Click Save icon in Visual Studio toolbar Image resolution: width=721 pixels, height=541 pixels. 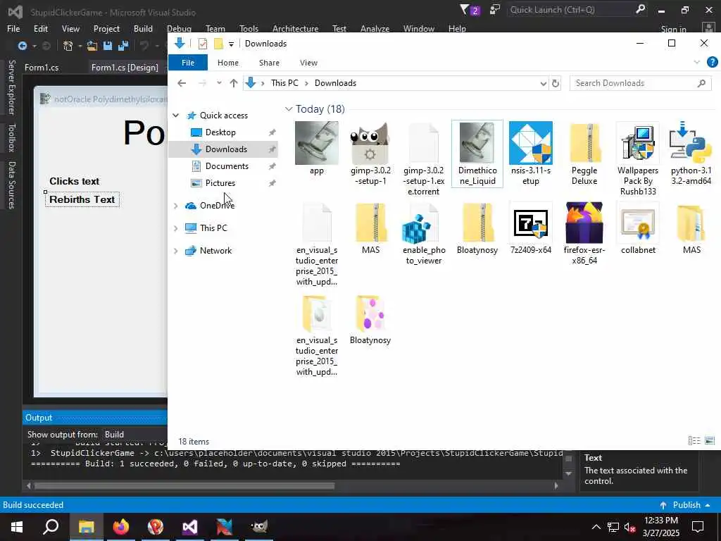[108, 46]
